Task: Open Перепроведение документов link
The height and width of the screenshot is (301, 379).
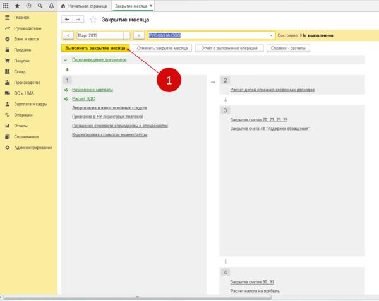Action: [99, 59]
